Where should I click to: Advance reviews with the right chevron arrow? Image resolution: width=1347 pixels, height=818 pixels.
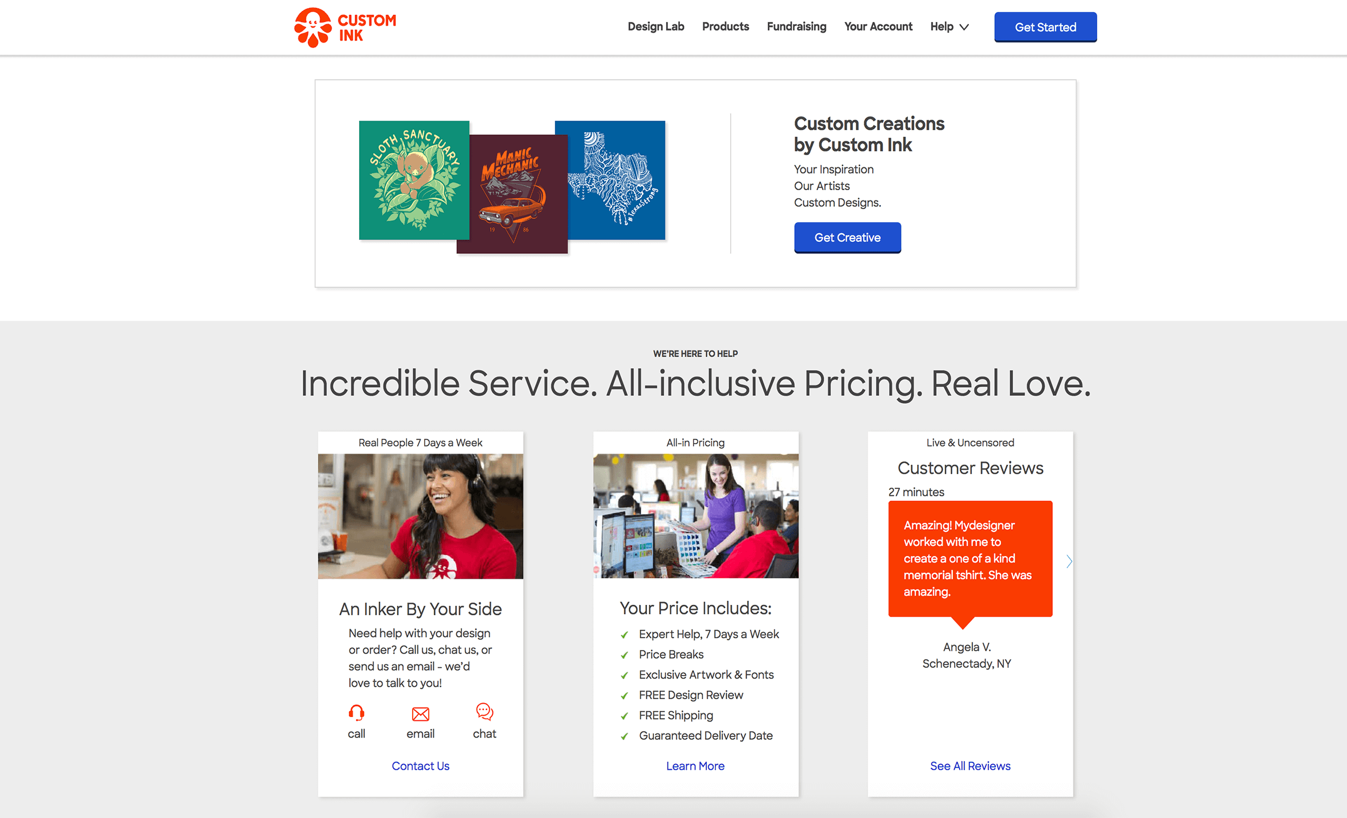point(1069,561)
